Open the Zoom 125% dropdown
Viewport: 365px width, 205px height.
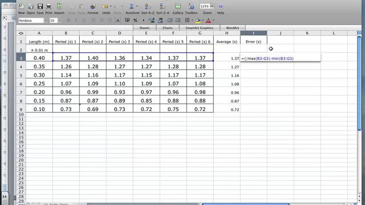pos(212,6)
